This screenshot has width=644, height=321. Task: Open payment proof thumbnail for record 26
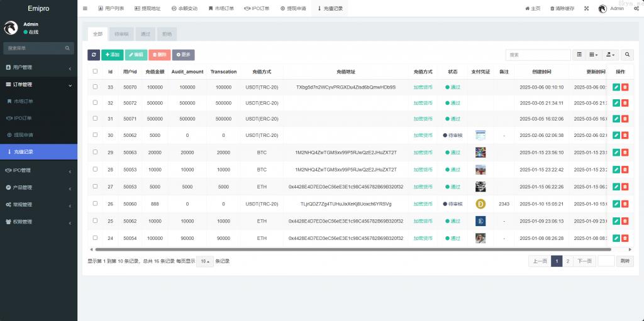click(x=480, y=204)
